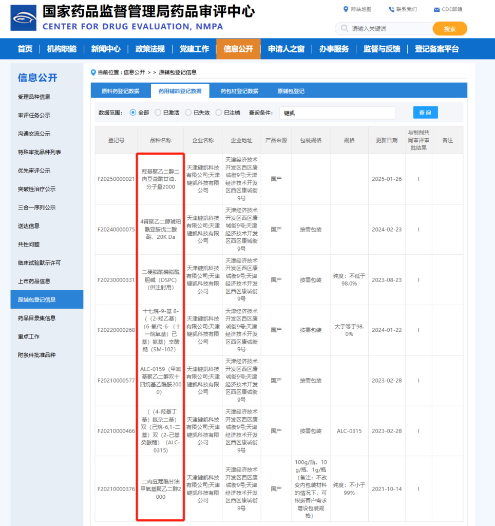
Task: Click registration number F20230000331
Action: (116, 280)
